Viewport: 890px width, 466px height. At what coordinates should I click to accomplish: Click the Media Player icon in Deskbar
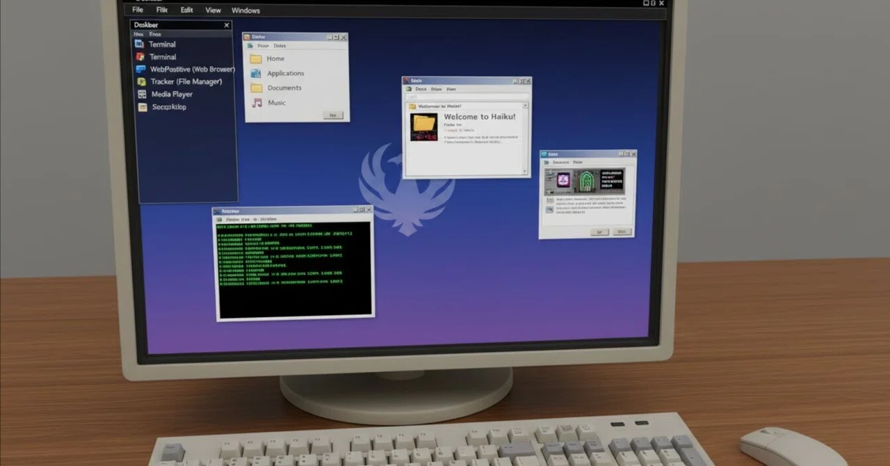pyautogui.click(x=142, y=94)
